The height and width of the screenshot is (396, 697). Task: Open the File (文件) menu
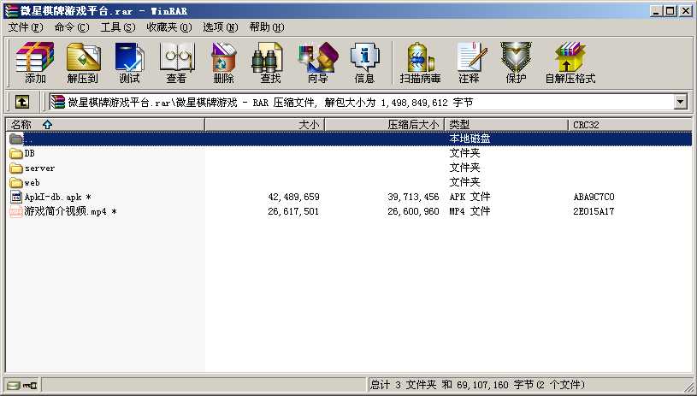pos(26,27)
